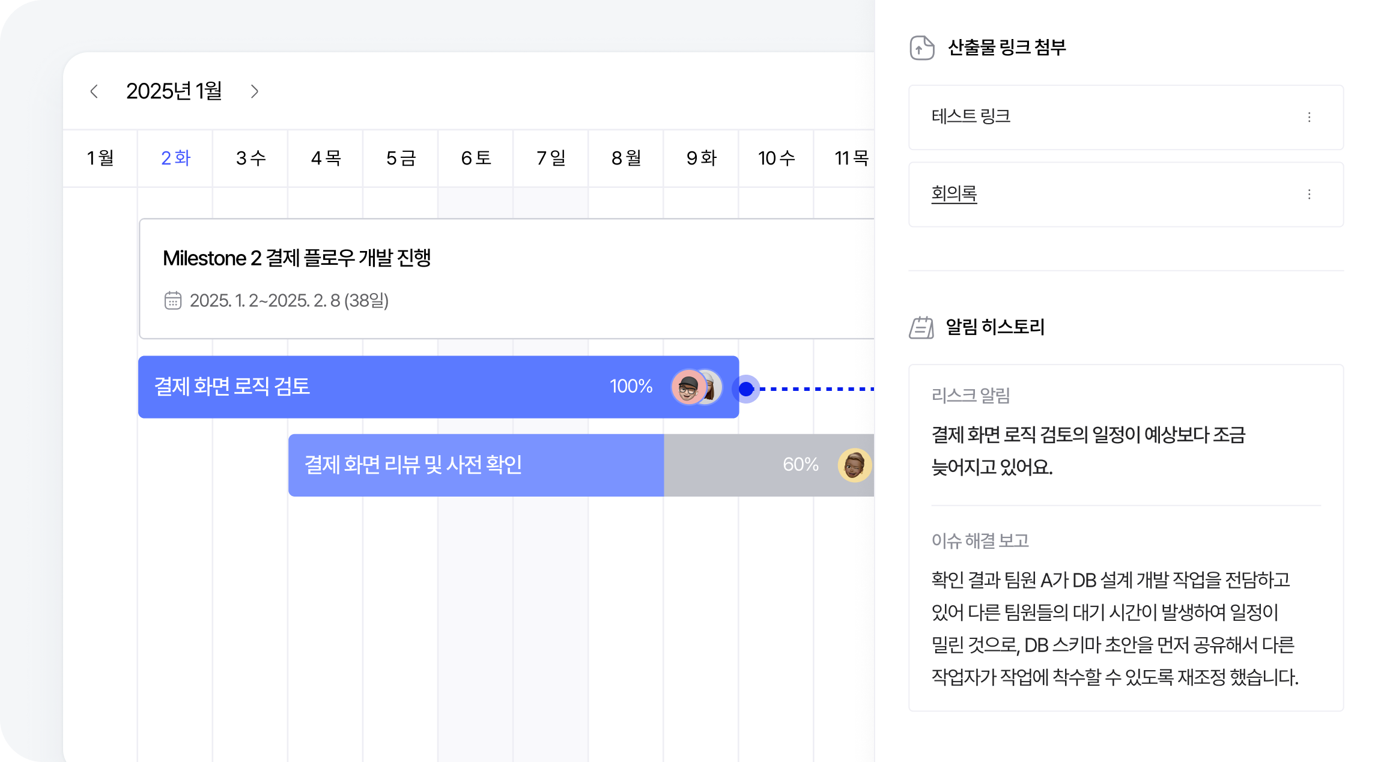Click the 테스트 링크 attachment entry
Screen dimensions: 1375x762
tap(971, 118)
